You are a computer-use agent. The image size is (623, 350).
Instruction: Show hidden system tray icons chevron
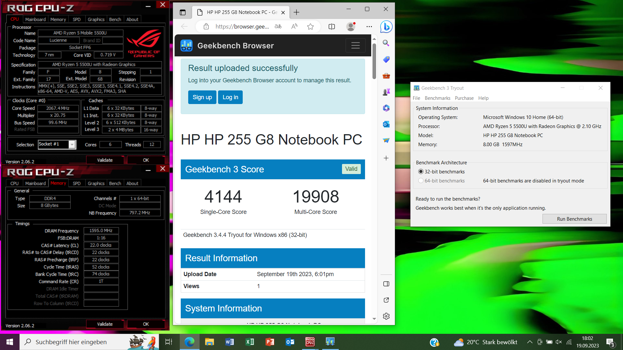530,342
